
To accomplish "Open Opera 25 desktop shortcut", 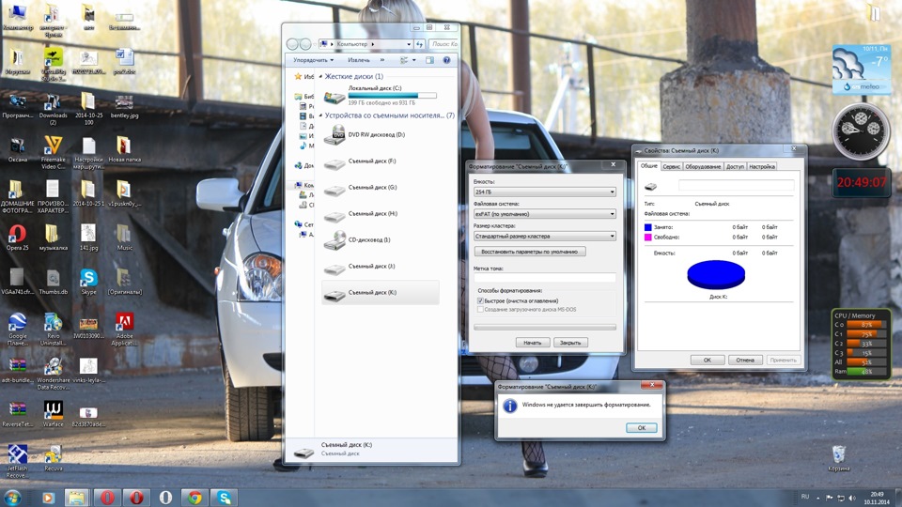I will point(17,237).
